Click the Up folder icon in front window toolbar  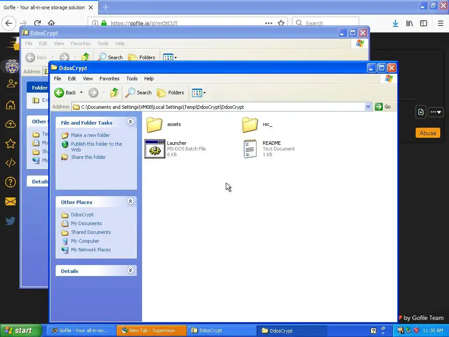(x=114, y=93)
